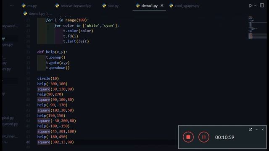Click t.penup() line

[x=55, y=57]
